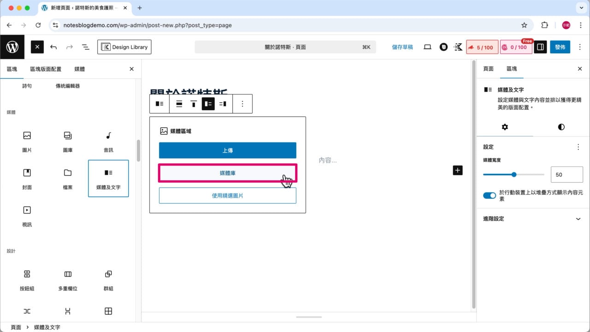Click the blue 上傳 upload button

227,150
